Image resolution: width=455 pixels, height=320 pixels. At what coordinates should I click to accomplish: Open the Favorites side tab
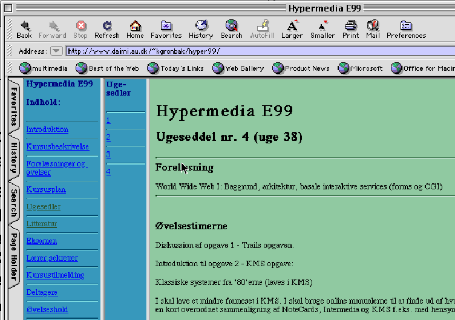coord(14,106)
